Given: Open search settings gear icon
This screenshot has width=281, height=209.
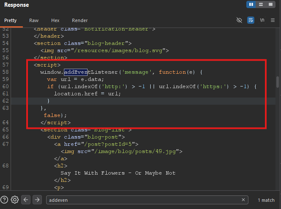Looking at the screenshot, I should pyautogui.click(x=15, y=200).
